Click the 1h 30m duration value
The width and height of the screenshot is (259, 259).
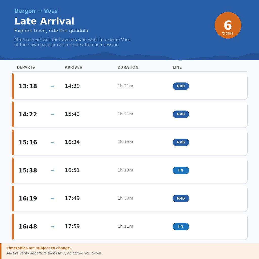125,198
